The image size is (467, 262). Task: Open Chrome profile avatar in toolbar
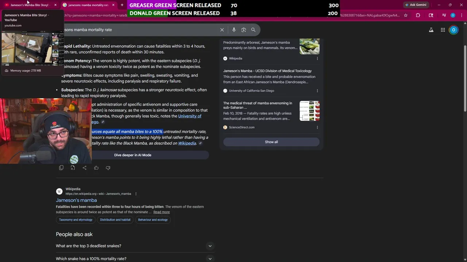tap(453, 15)
